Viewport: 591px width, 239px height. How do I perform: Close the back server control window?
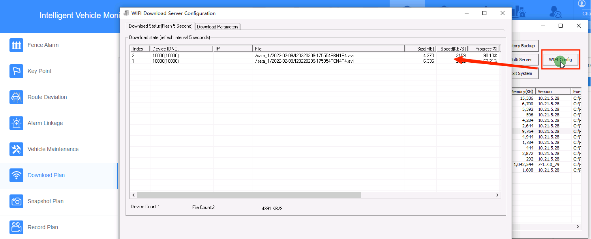point(579,26)
